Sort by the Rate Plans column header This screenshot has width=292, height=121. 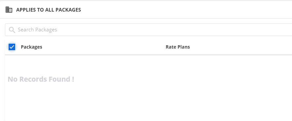(178, 47)
